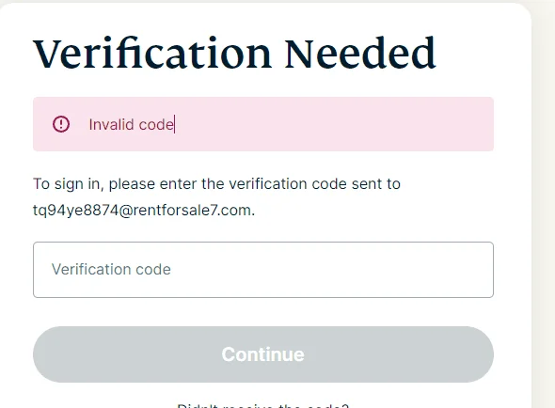Select the "Verification Needed" heading

(234, 54)
